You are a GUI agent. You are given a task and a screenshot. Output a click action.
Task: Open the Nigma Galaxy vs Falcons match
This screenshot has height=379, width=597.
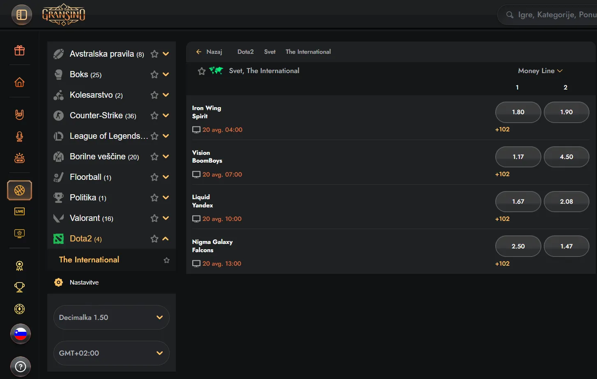212,246
